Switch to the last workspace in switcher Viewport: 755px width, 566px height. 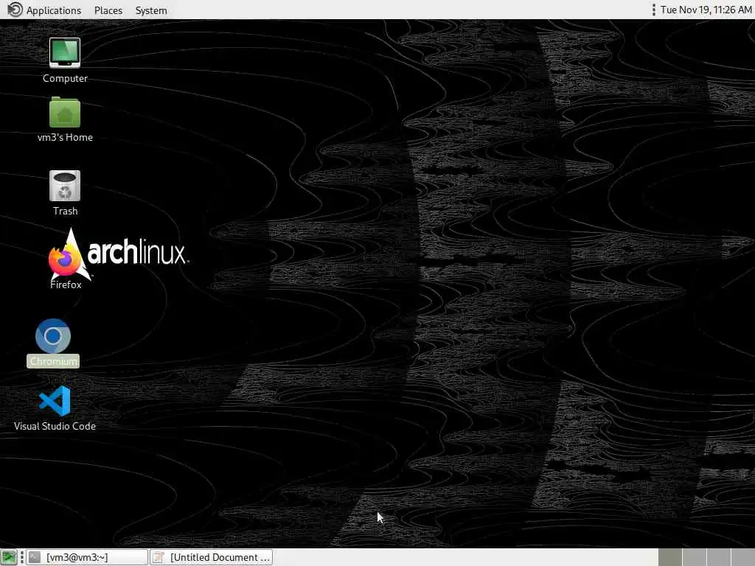743,557
